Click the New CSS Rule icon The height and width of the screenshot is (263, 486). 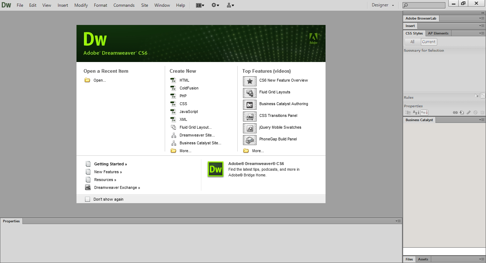click(461, 112)
